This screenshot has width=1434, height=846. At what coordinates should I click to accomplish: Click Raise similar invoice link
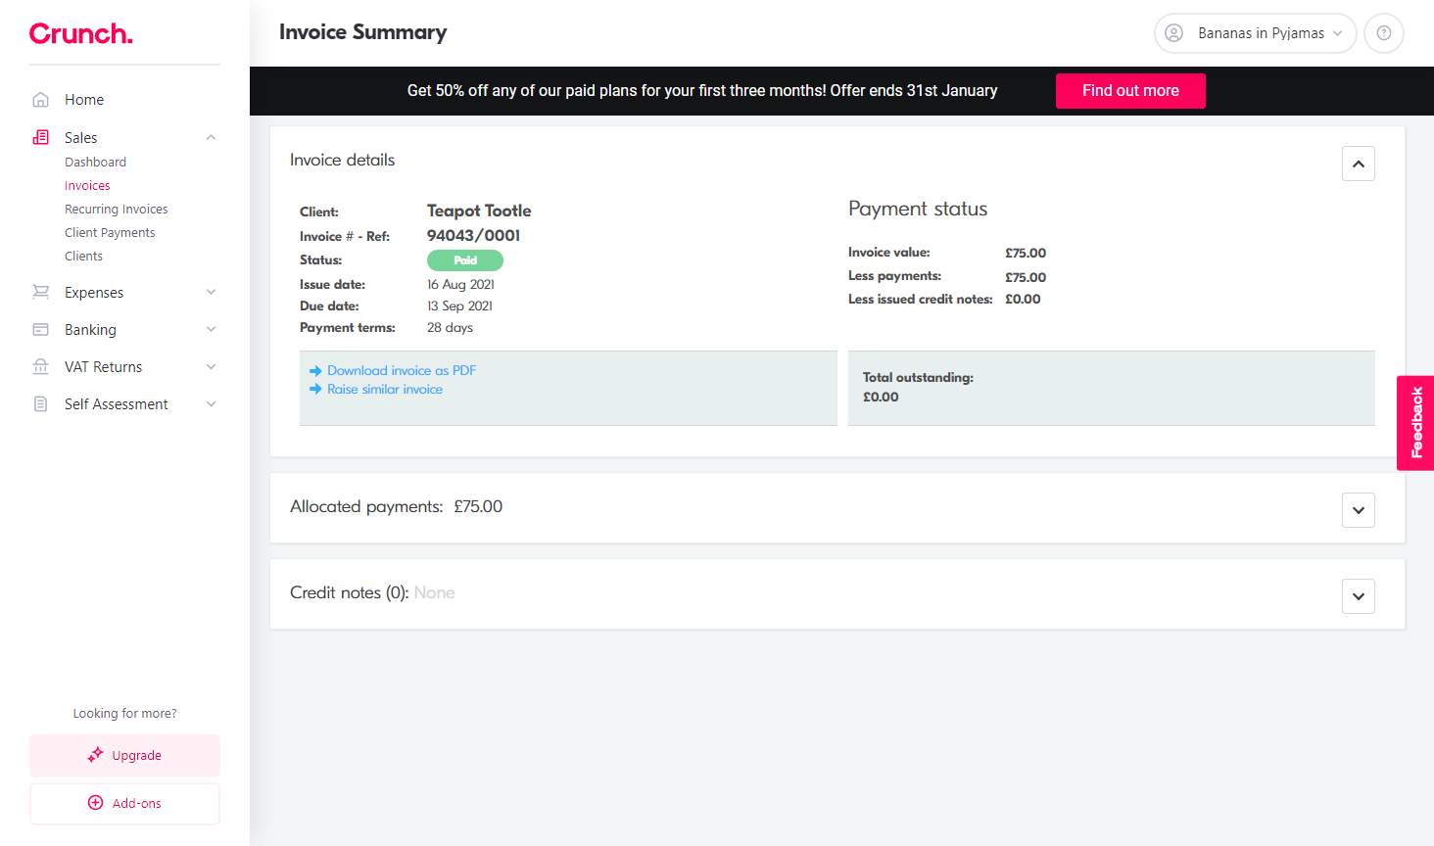384,390
